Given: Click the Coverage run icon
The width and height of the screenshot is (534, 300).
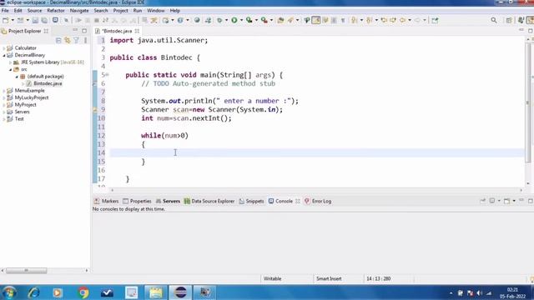Looking at the screenshot, I should tap(249, 20).
